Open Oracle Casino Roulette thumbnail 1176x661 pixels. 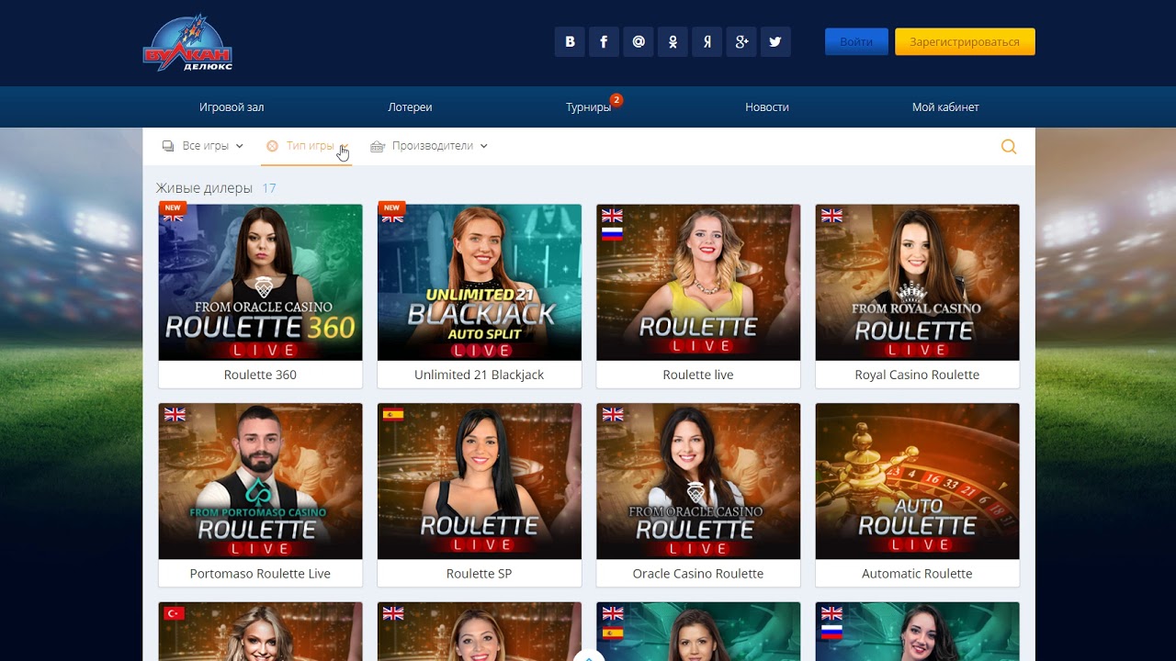point(698,481)
